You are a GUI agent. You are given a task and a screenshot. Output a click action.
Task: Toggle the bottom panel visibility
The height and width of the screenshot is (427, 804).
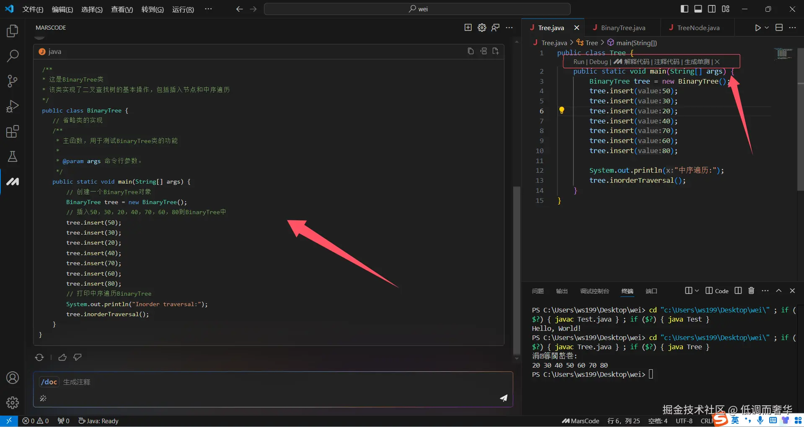point(698,9)
